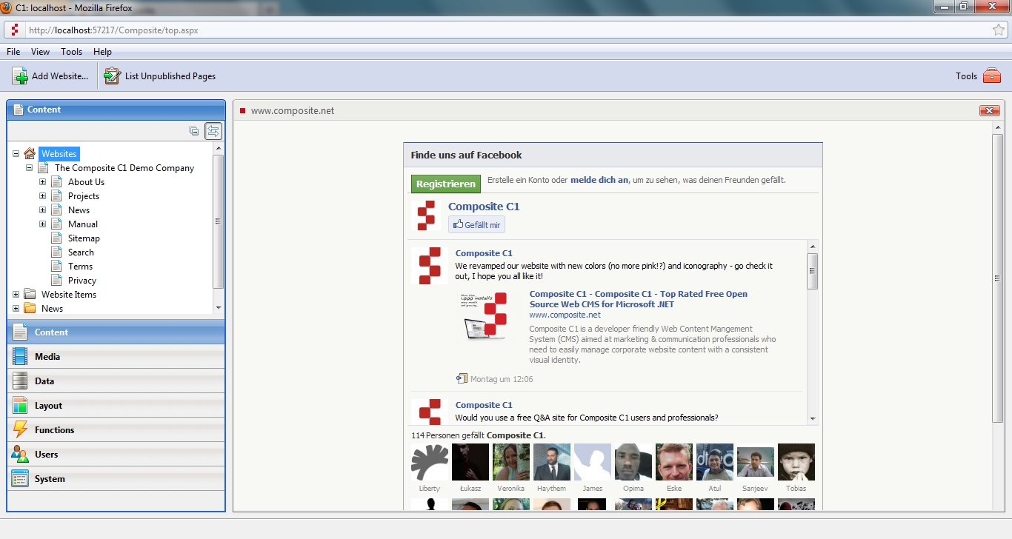Screen dimensions: 1012x539
Task: Expand the Website Items folder
Action: click(16, 295)
